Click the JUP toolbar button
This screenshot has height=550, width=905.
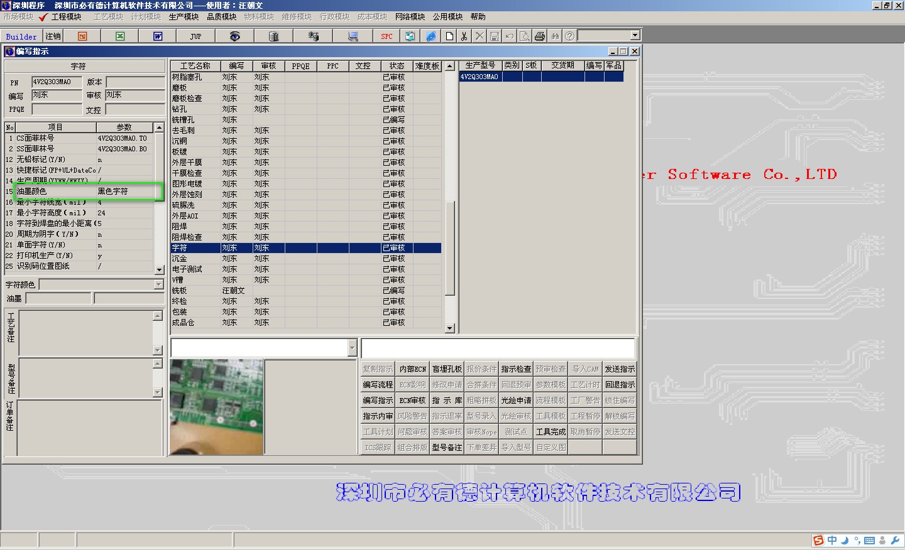tap(195, 36)
